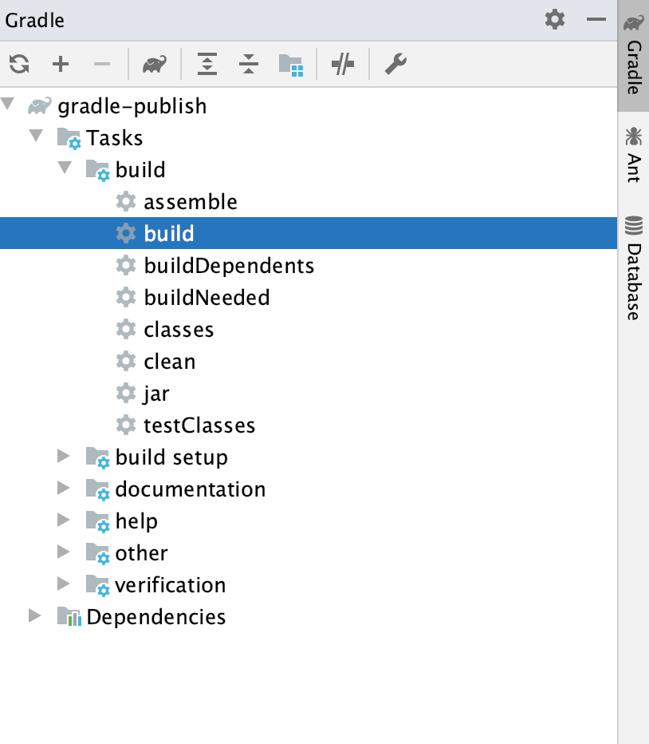Collapse the gradle-publish project node
649x744 pixels.
pos(8,104)
